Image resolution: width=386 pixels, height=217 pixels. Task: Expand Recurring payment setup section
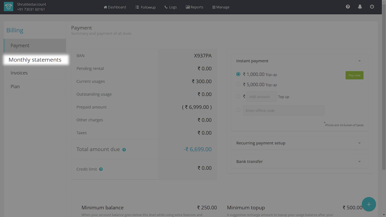tap(359, 143)
